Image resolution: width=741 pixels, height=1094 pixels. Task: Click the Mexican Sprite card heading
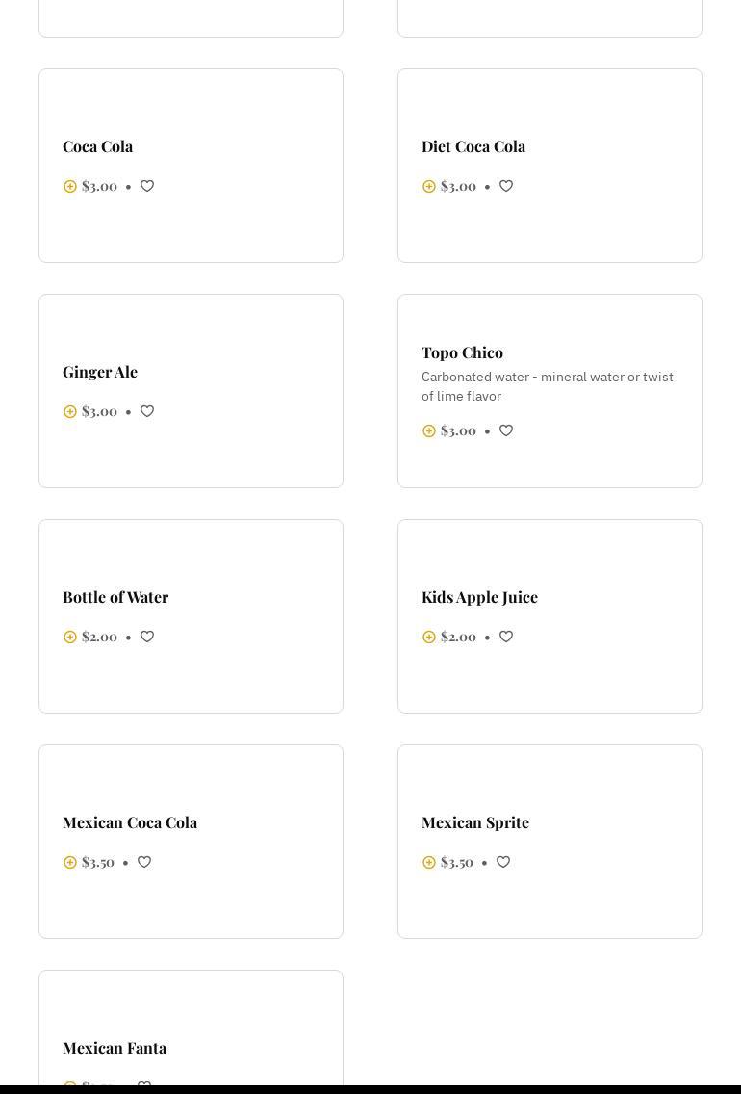[x=474, y=822]
